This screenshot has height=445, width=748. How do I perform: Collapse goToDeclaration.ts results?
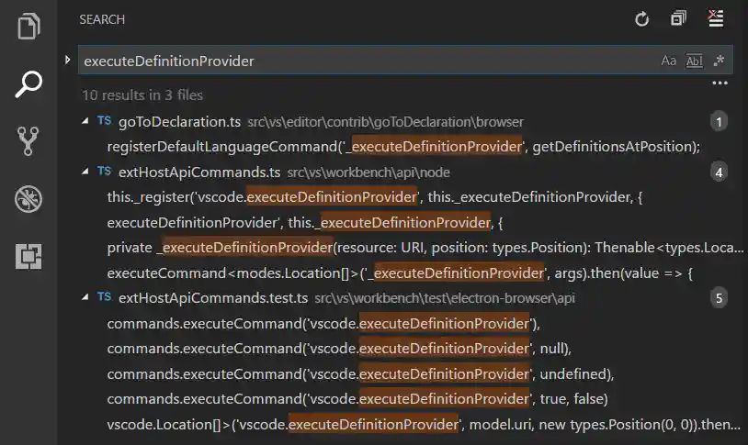pos(85,121)
